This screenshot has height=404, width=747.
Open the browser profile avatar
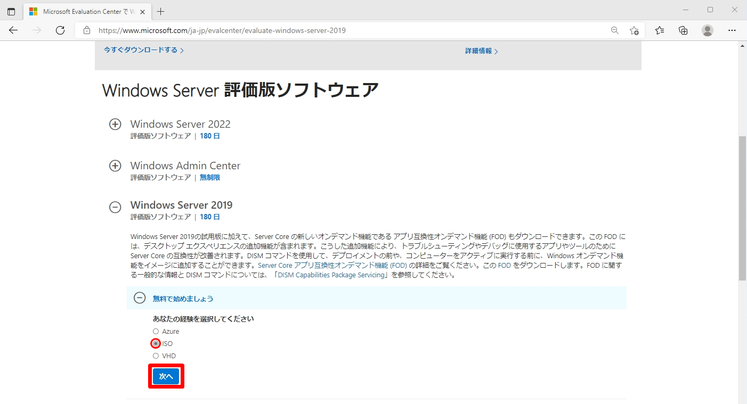tap(707, 30)
